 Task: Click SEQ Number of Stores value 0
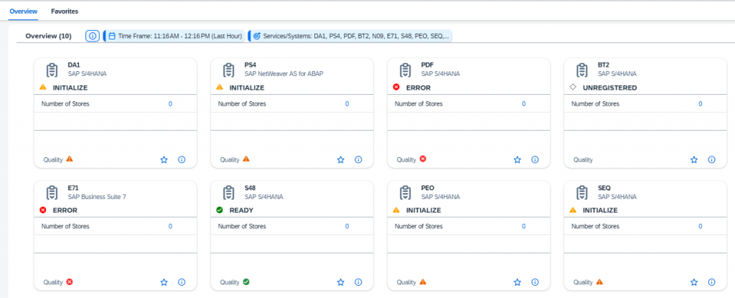(x=701, y=226)
